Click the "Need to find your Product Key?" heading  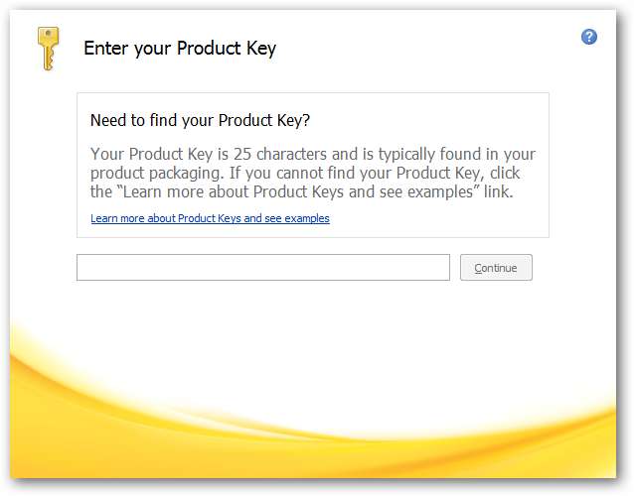[200, 121]
